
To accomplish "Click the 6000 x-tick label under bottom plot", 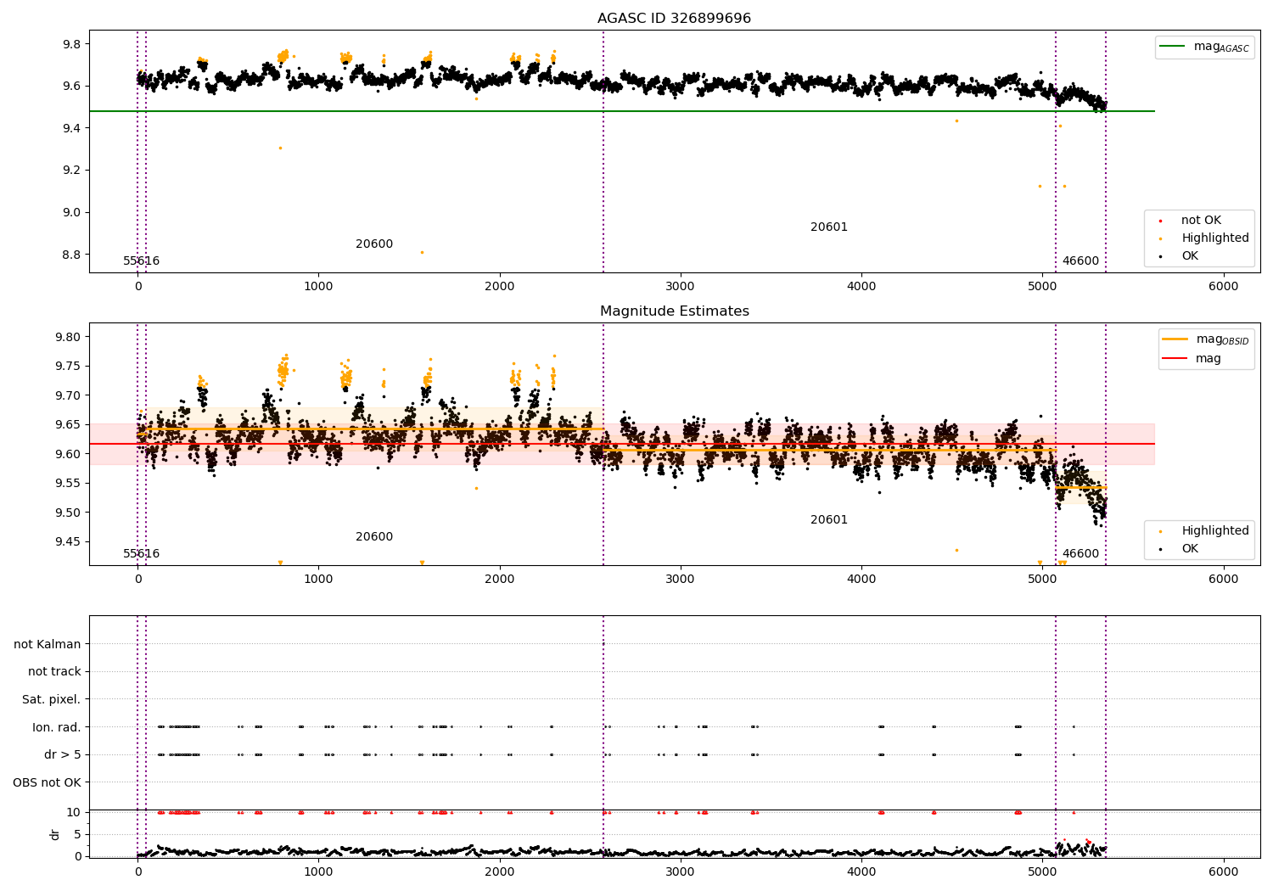I will [x=1223, y=871].
